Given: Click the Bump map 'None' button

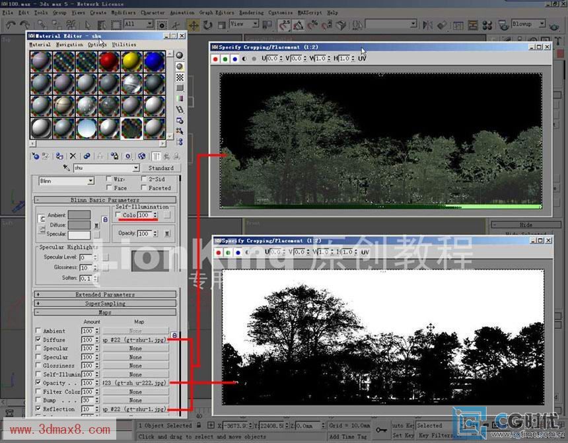Looking at the screenshot, I should point(135,400).
